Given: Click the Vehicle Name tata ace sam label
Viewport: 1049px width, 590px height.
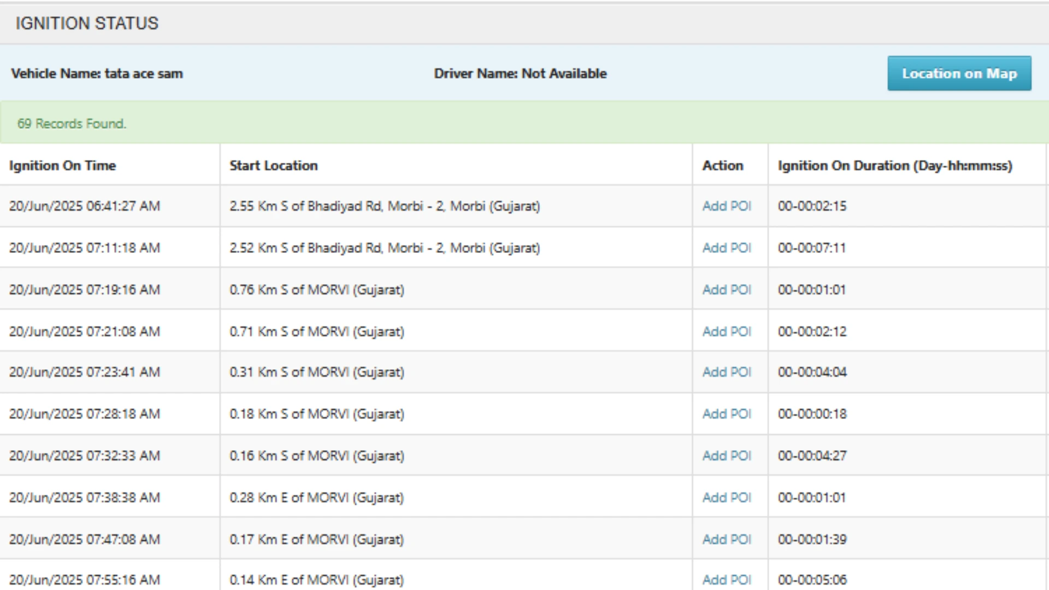Looking at the screenshot, I should (x=97, y=74).
